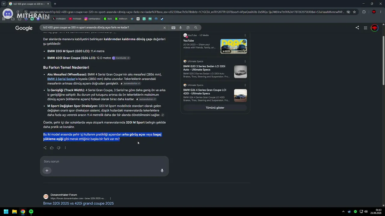This screenshot has width=385, height=216.
Task: Expand autoevolution +1 chip after 'kısıtlar'
Action: click(x=146, y=99)
